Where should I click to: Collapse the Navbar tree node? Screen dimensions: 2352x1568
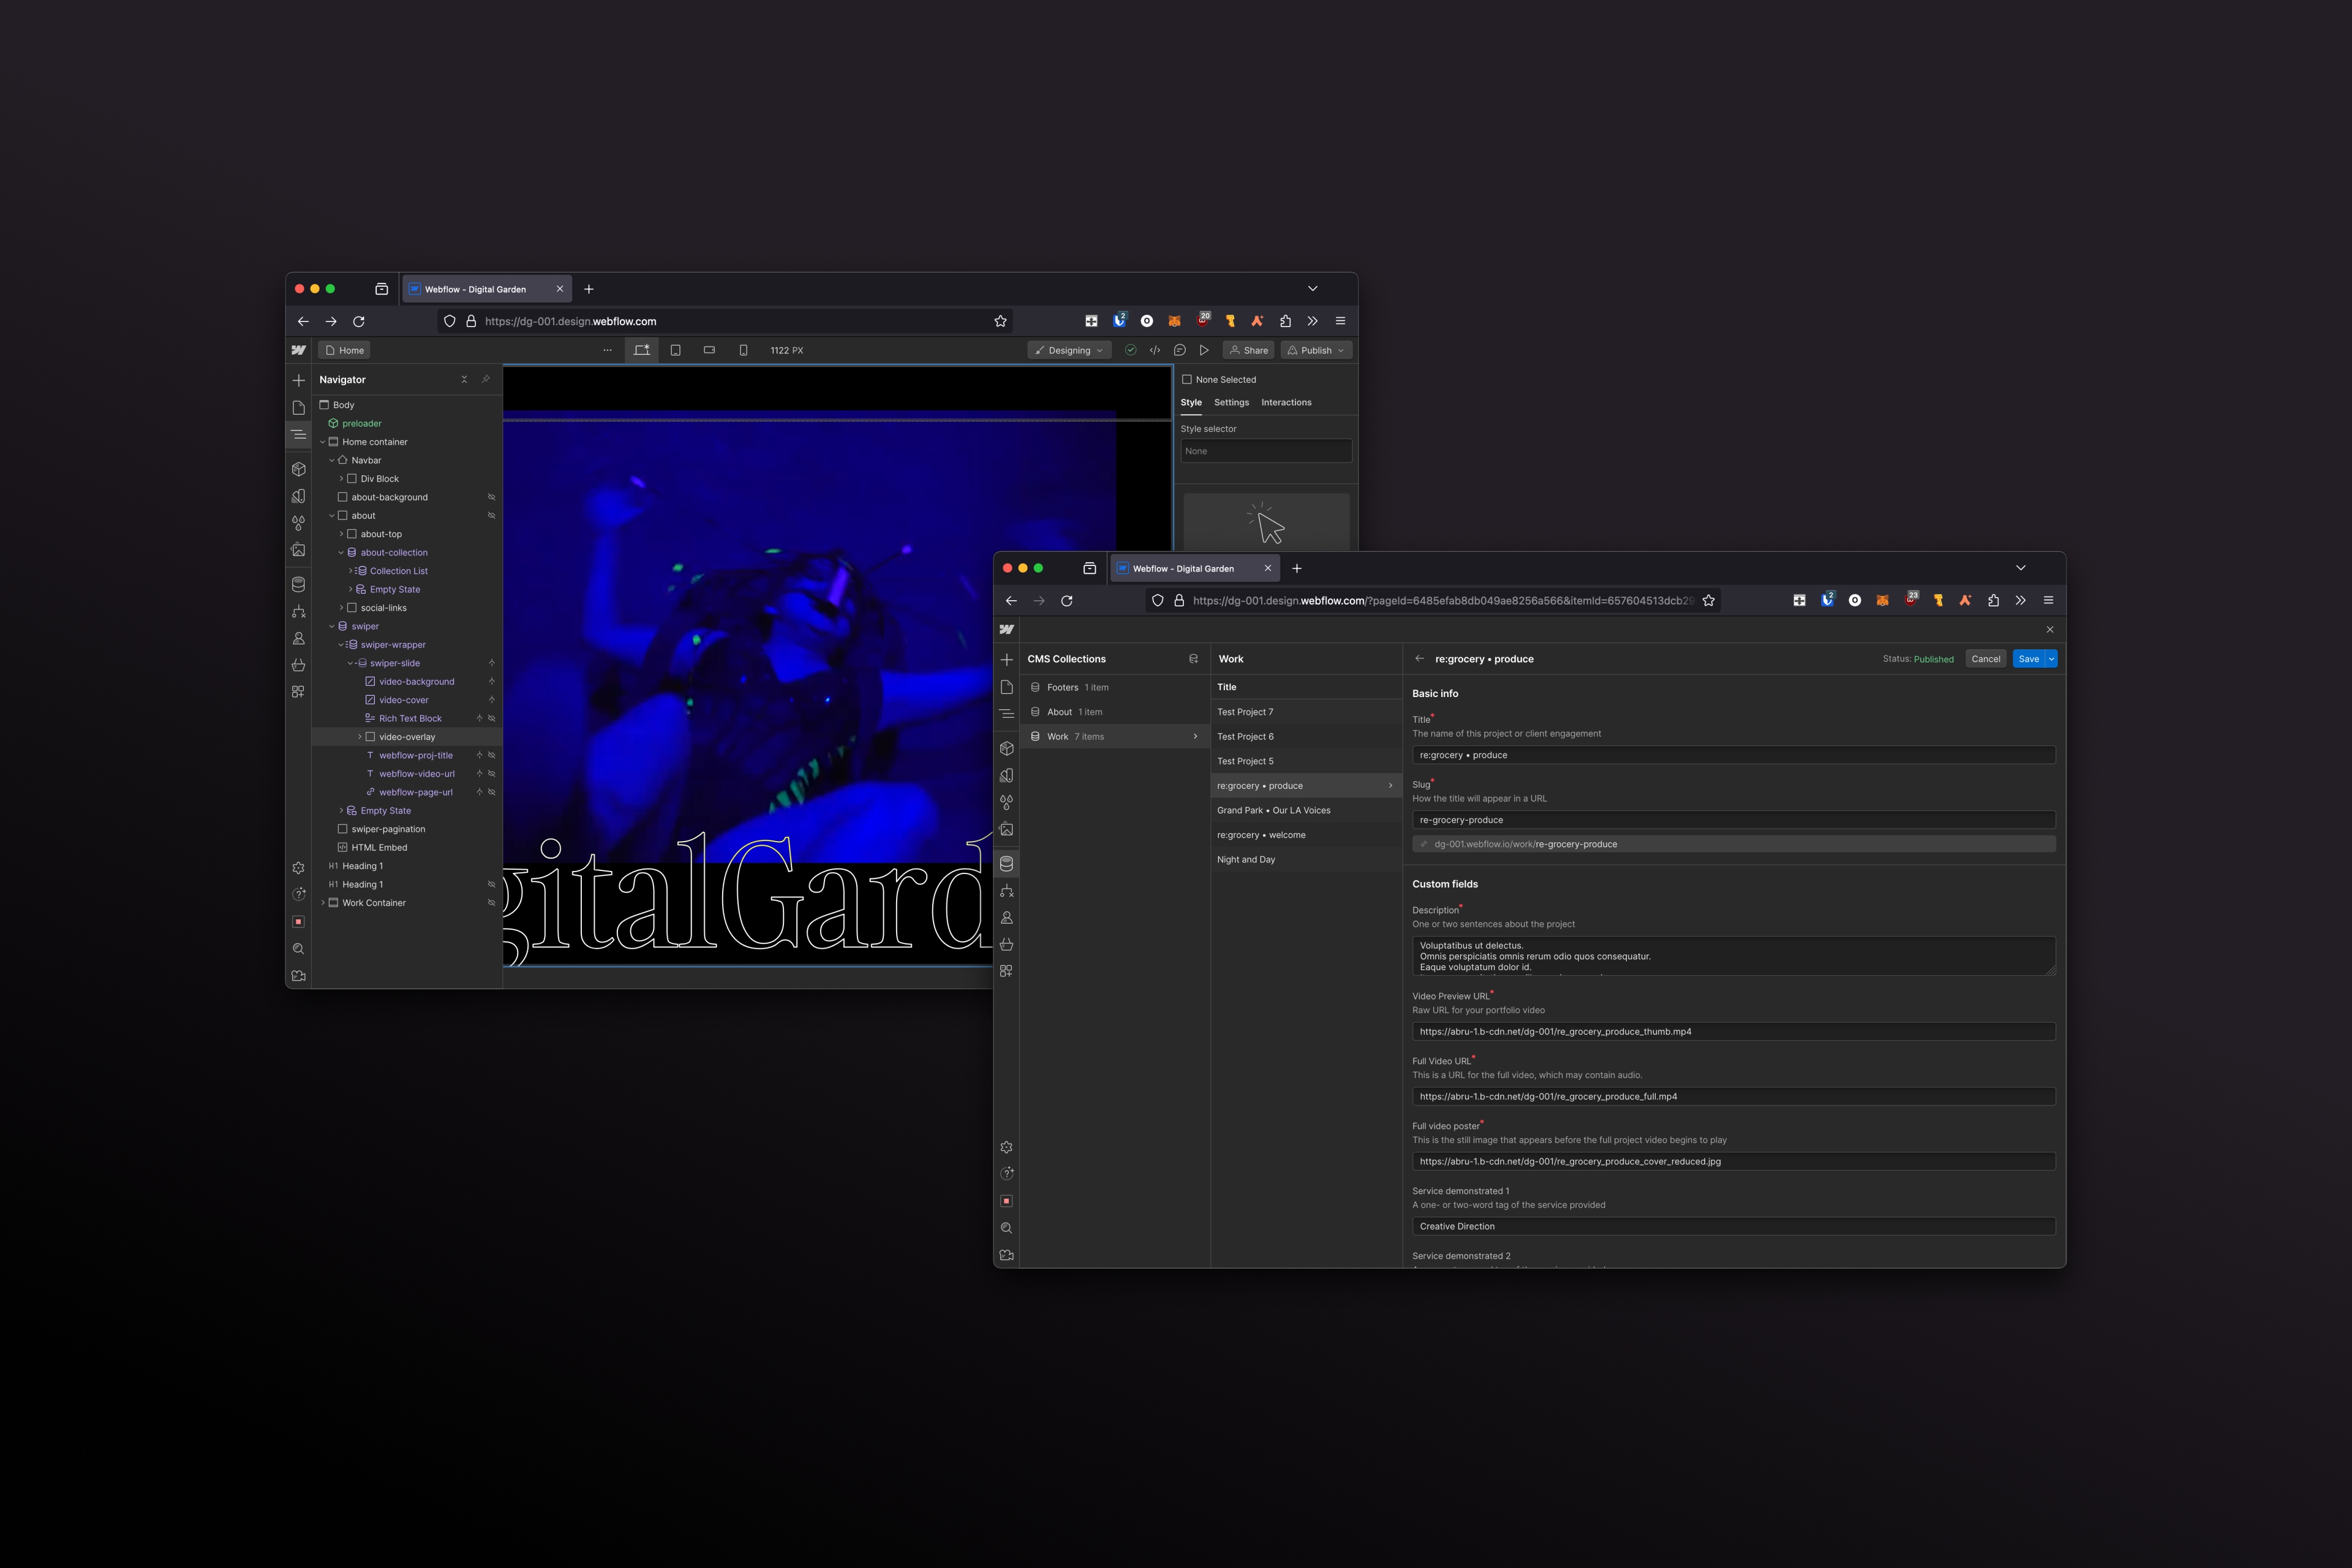tap(332, 461)
